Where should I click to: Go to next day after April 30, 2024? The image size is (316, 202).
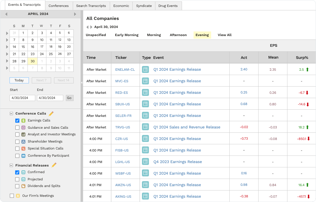click(x=91, y=27)
